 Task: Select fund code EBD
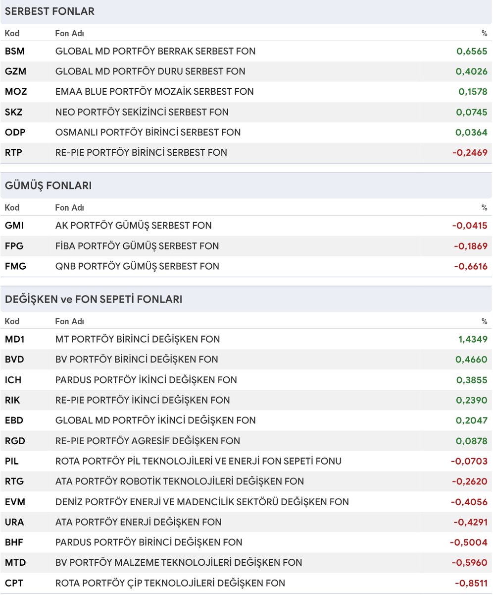[14, 420]
